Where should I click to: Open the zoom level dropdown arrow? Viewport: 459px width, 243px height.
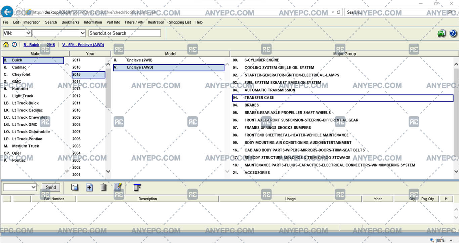(x=451, y=240)
